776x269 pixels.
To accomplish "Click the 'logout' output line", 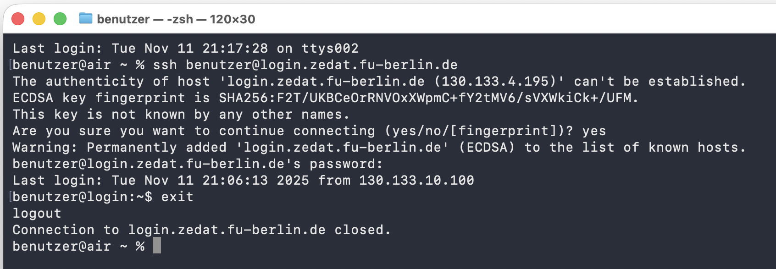I will pyautogui.click(x=37, y=214).
